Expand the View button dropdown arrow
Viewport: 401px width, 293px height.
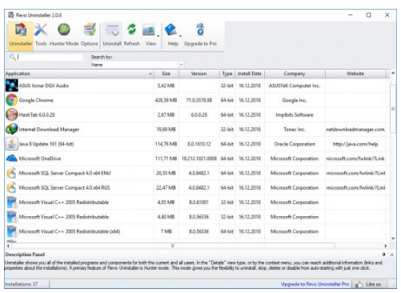tap(158, 36)
